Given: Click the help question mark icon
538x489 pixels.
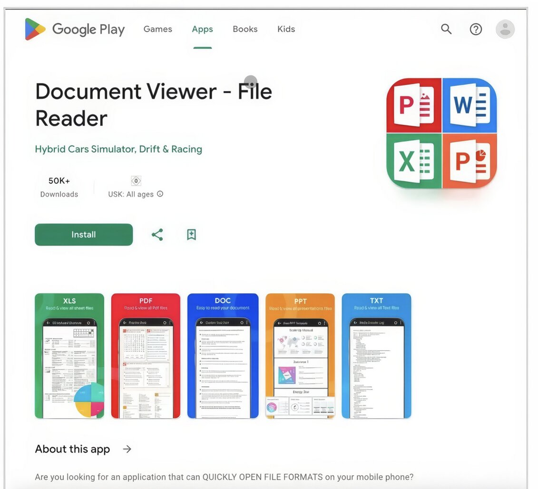Looking at the screenshot, I should (x=476, y=29).
